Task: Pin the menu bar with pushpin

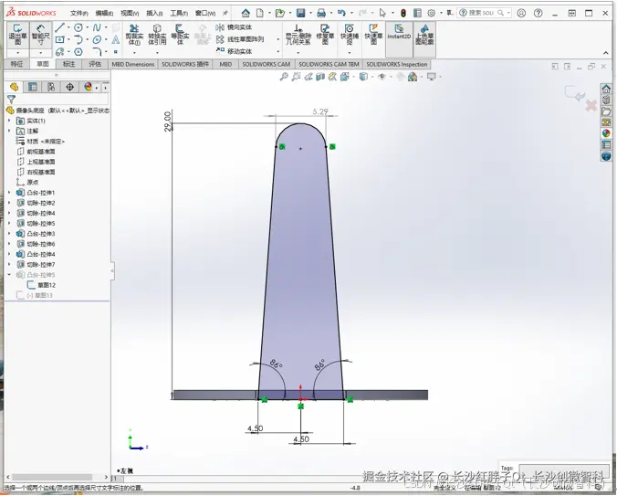Action: (x=225, y=13)
